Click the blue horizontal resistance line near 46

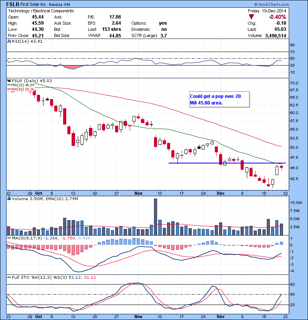pyautogui.click(x=227, y=163)
